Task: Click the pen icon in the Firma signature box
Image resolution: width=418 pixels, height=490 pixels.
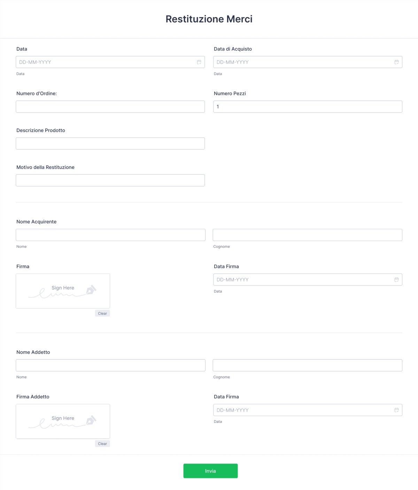Action: point(91,289)
